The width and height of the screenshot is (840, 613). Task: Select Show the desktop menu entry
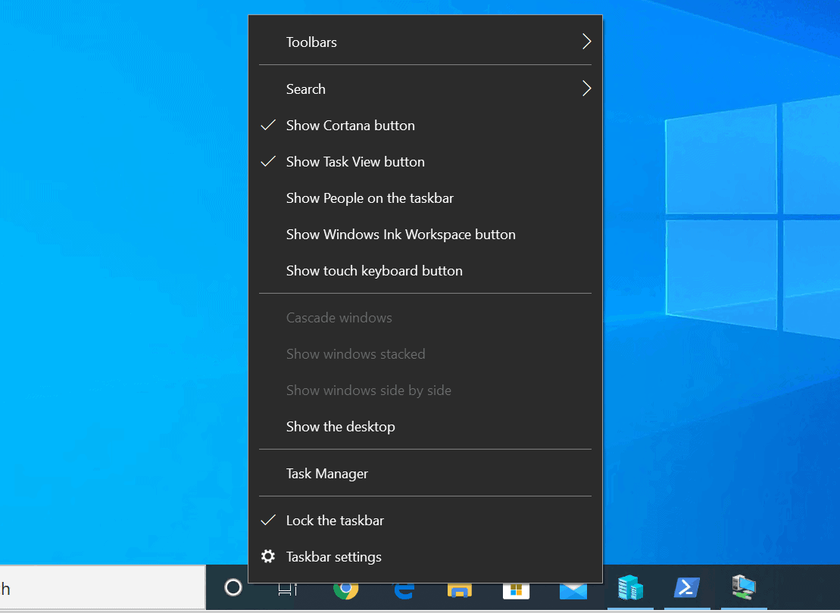(x=340, y=426)
